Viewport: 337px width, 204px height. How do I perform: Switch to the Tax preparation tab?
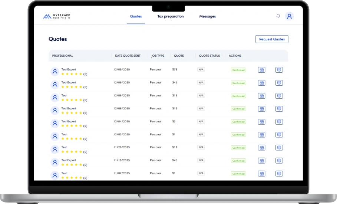coord(170,16)
